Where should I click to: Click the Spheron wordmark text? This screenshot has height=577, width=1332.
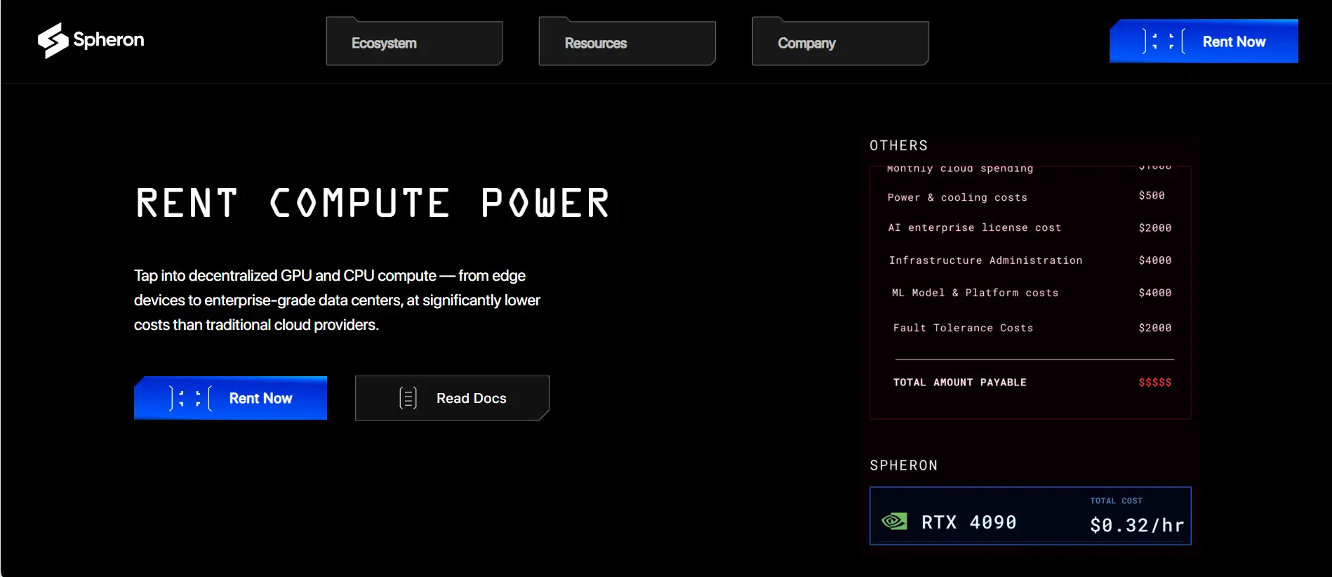[x=109, y=40]
